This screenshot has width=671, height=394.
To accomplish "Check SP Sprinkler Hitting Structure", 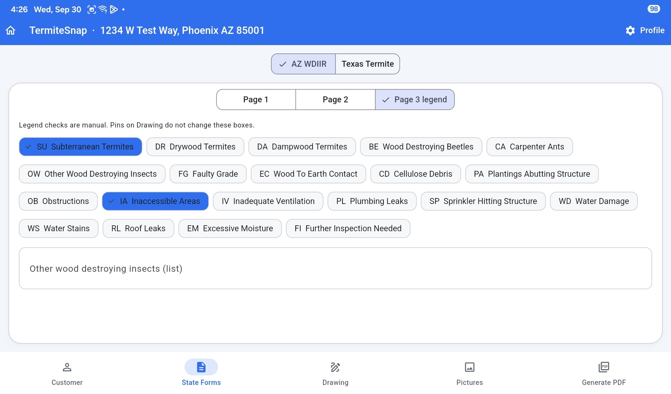I will point(483,201).
